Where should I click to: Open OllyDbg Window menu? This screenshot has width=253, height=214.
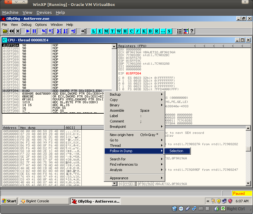point(56,25)
